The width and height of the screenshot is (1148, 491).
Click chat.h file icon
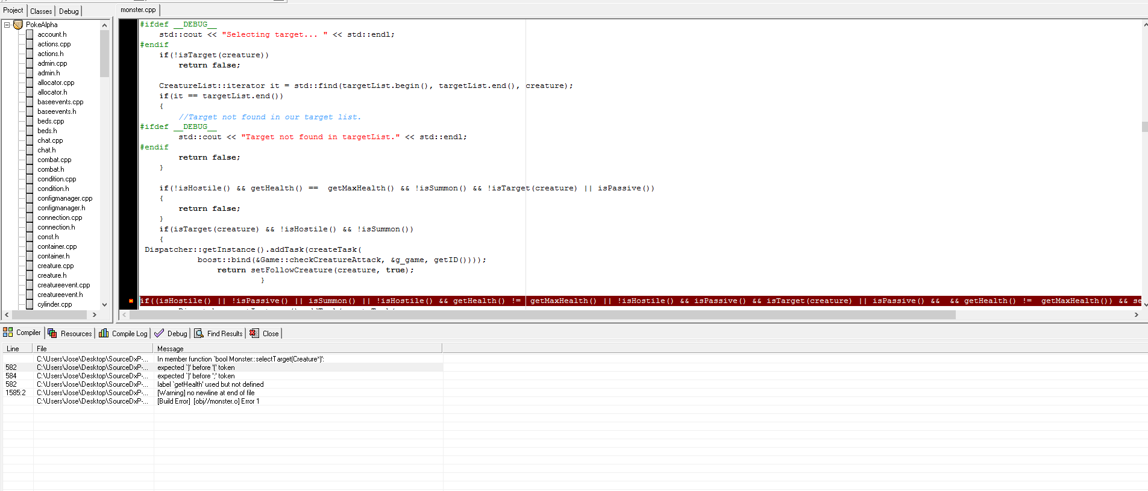pos(30,150)
